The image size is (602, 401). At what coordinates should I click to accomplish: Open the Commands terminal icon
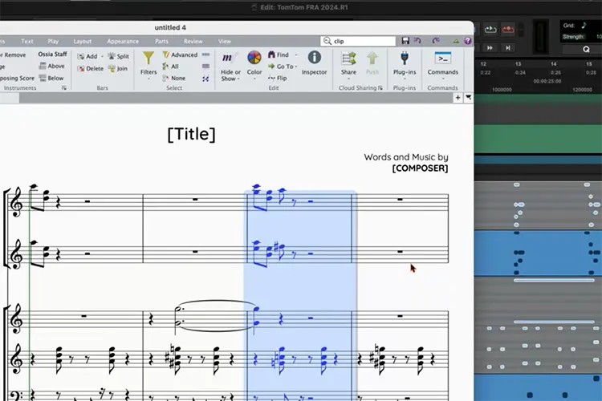pos(442,59)
